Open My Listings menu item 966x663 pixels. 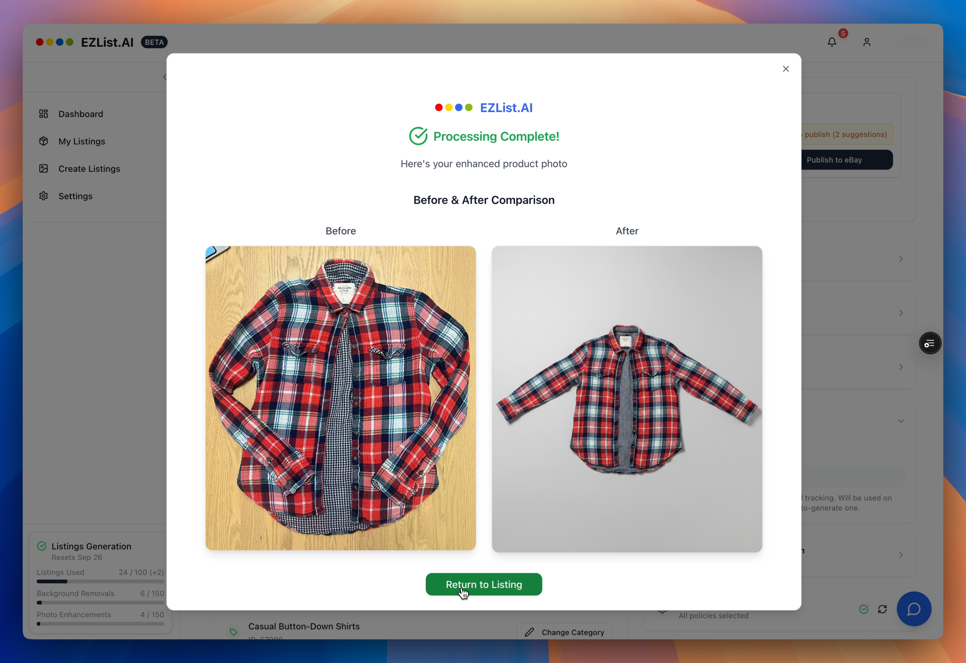(82, 141)
